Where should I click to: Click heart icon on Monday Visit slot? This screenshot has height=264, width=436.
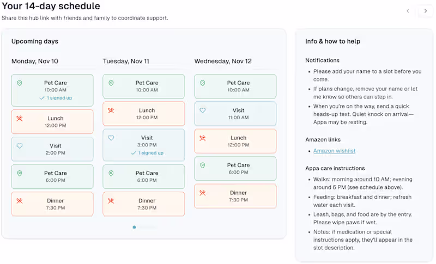(x=20, y=146)
